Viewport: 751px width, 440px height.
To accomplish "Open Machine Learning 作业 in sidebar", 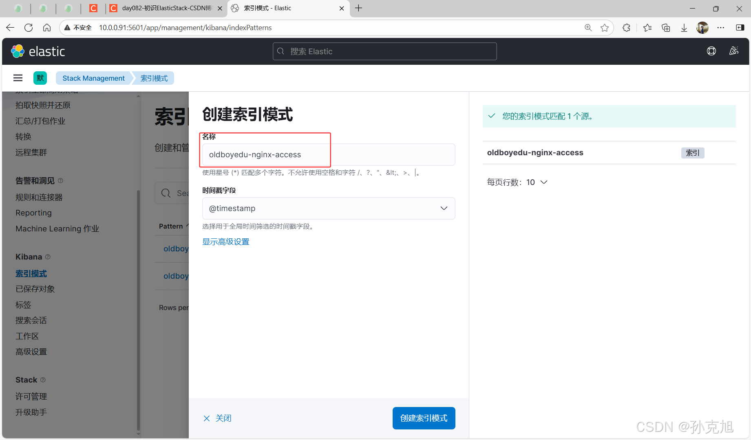I will click(57, 229).
